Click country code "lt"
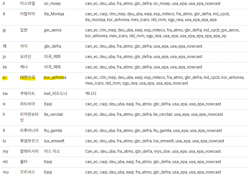This screenshot has width=252, height=177. (x=4, y=131)
